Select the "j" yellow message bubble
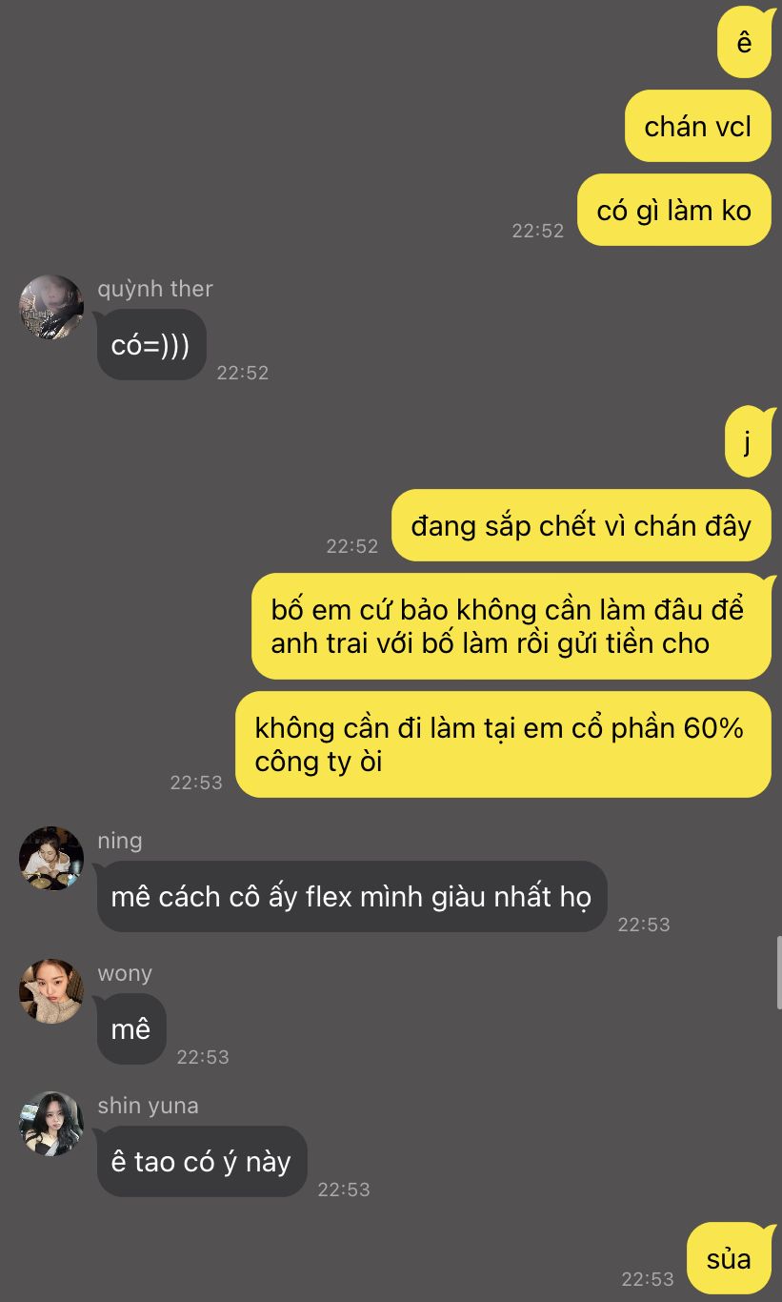 748,441
